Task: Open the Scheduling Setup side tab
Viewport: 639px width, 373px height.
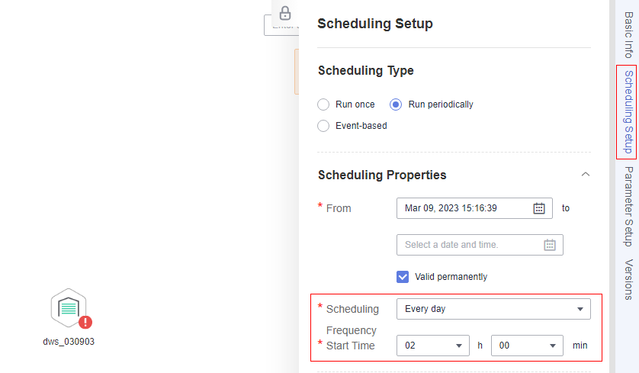Action: (x=628, y=112)
